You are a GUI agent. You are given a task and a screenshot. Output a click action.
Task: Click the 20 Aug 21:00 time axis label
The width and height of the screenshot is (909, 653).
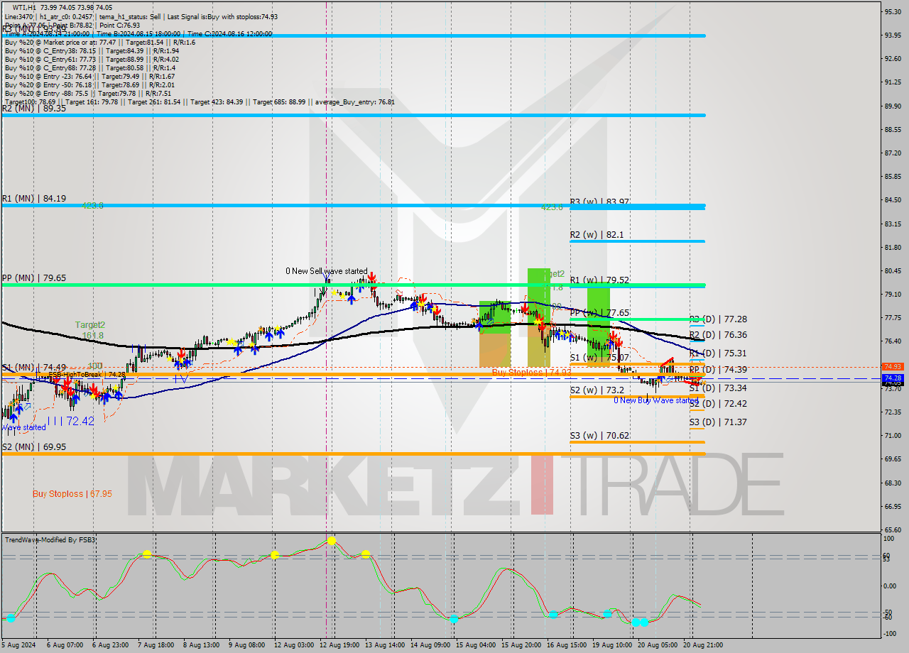[x=702, y=645]
